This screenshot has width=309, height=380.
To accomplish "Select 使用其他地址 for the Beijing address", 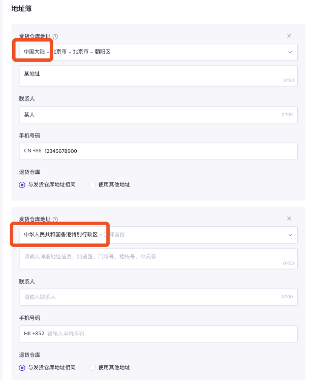I will coord(92,185).
